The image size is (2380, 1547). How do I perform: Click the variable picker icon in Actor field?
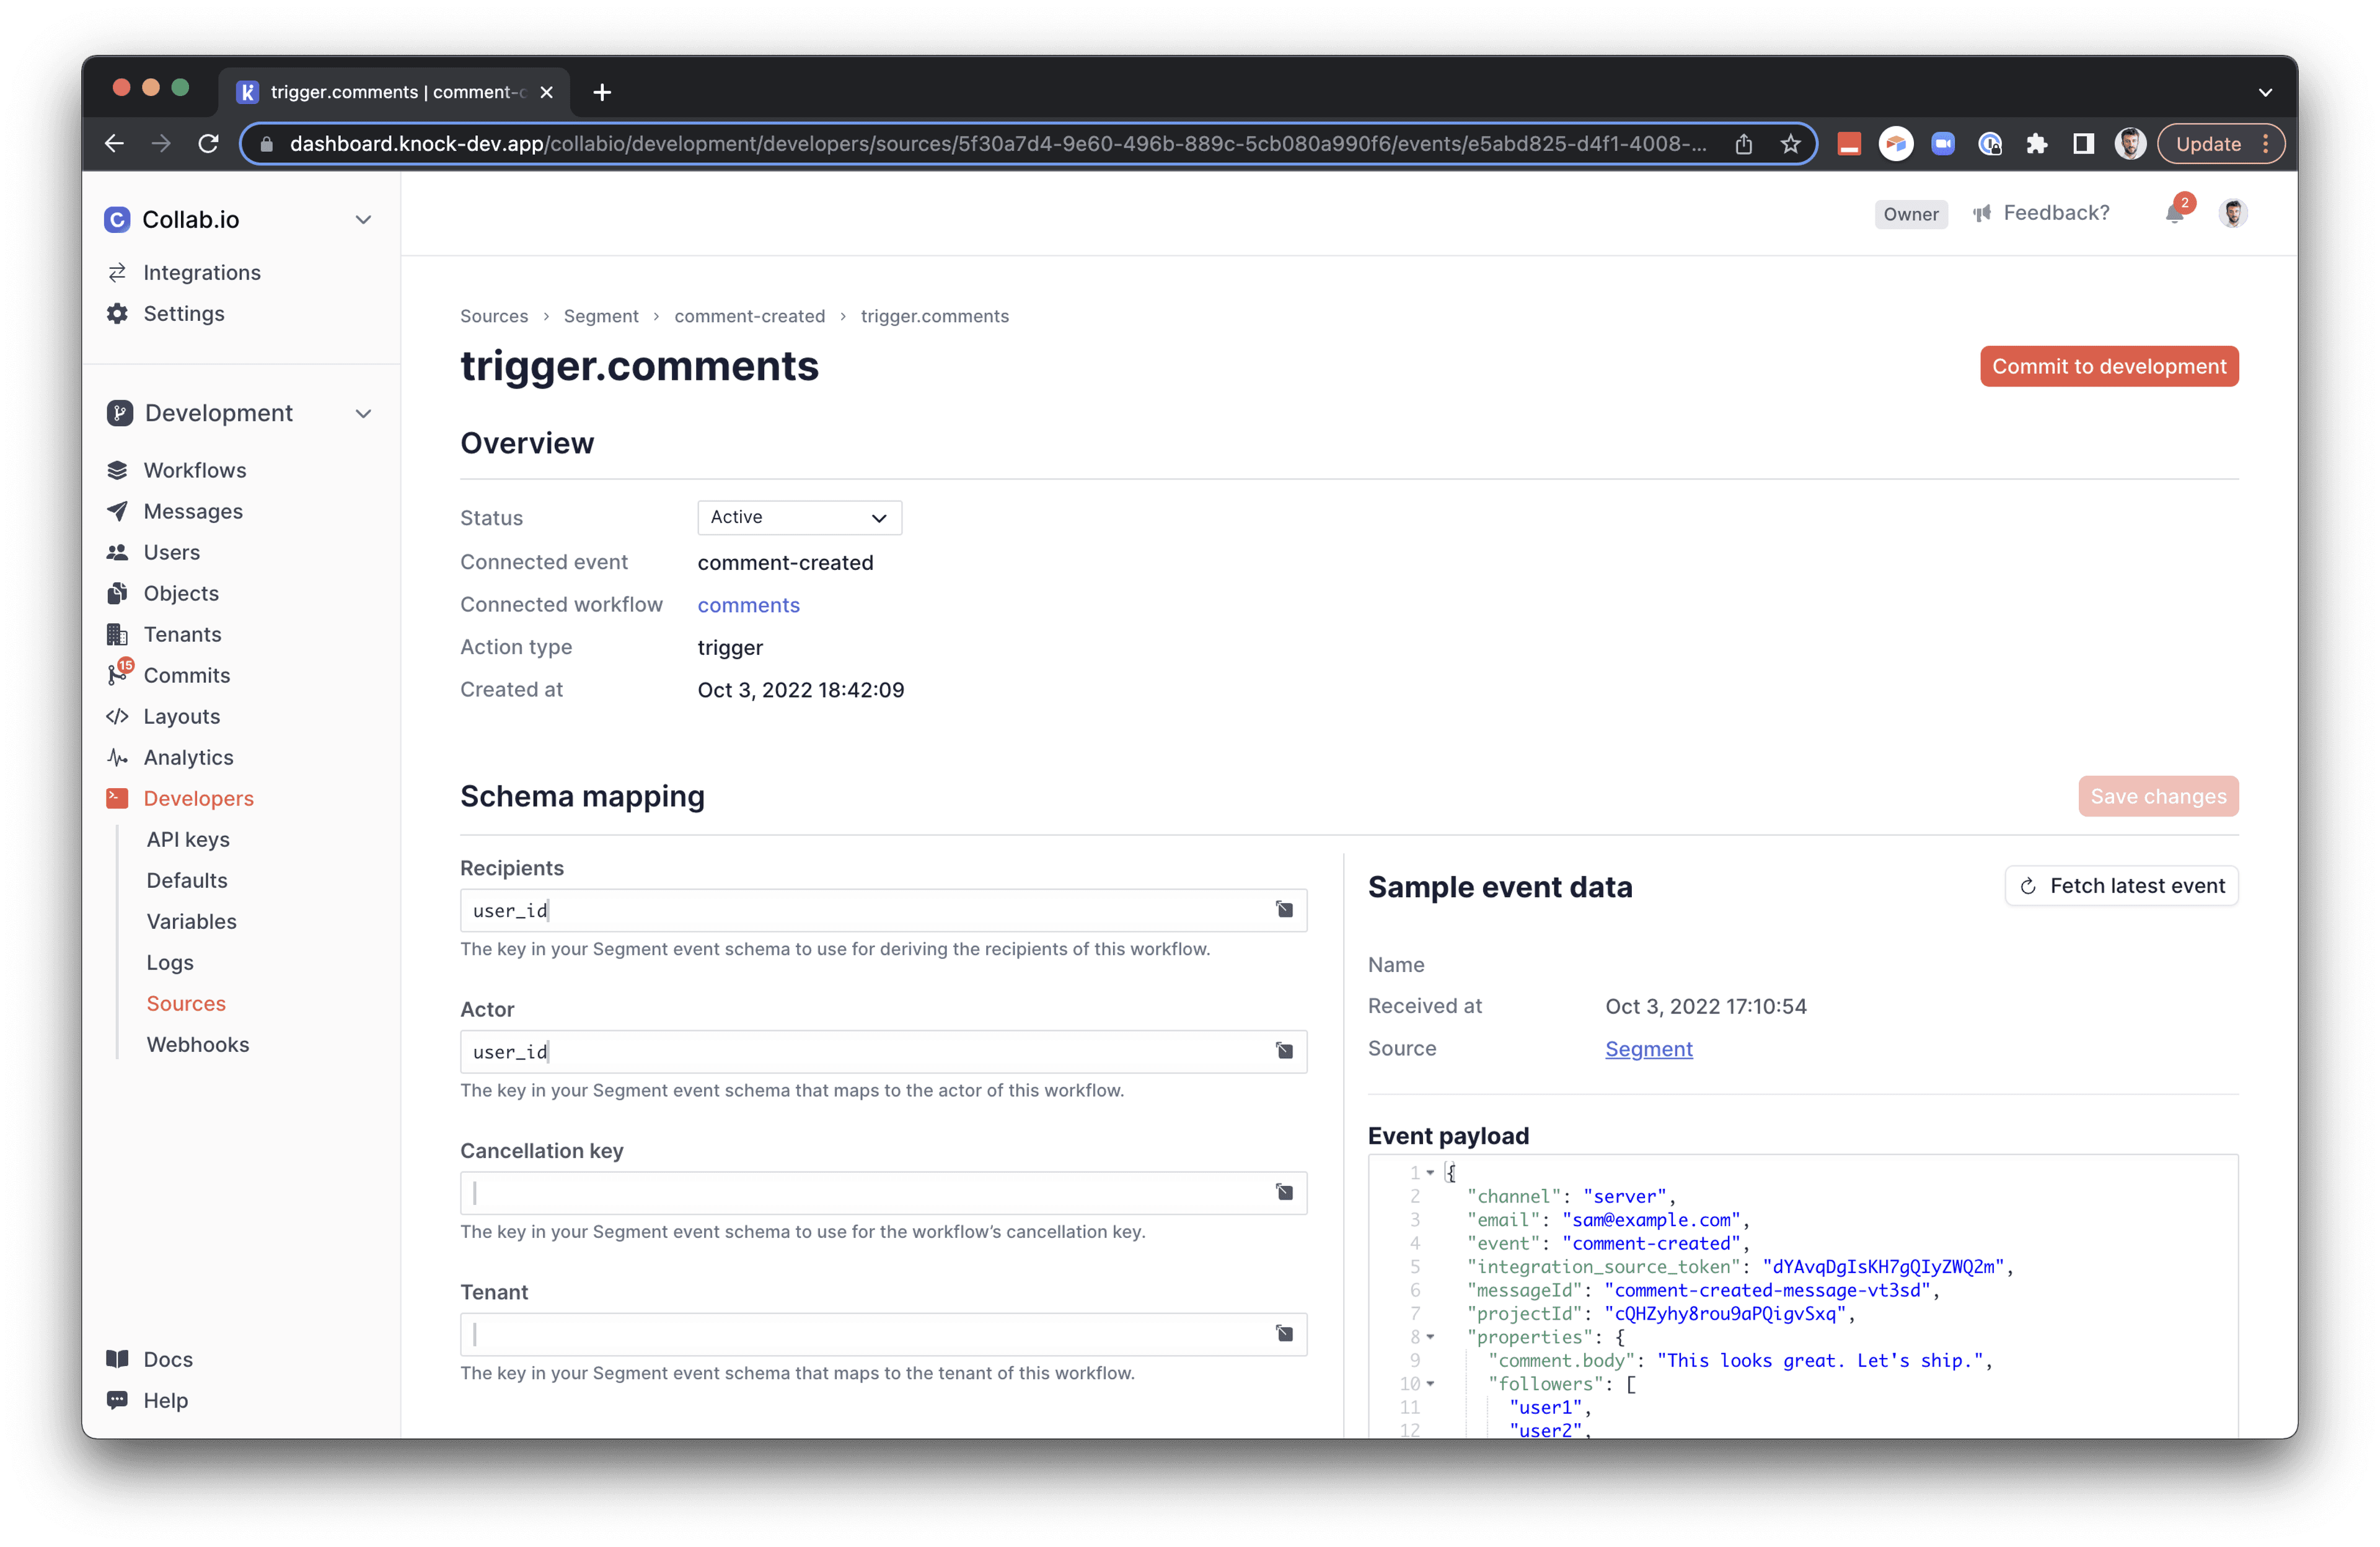tap(1284, 1051)
